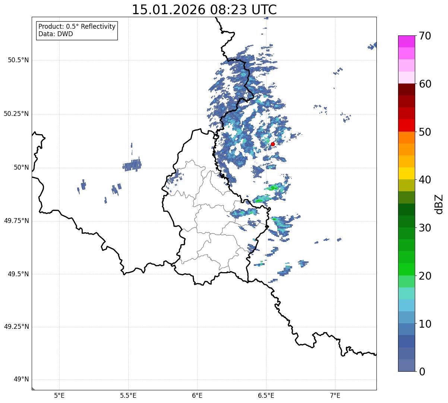Image resolution: width=448 pixels, height=403 pixels.
Task: Click the 30 tick on the colorbar
Action: pyautogui.click(x=425, y=228)
